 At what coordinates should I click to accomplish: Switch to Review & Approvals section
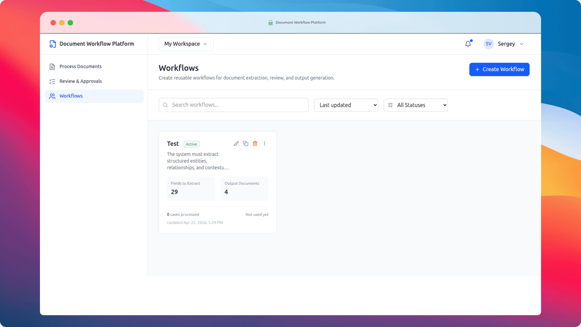click(x=80, y=81)
